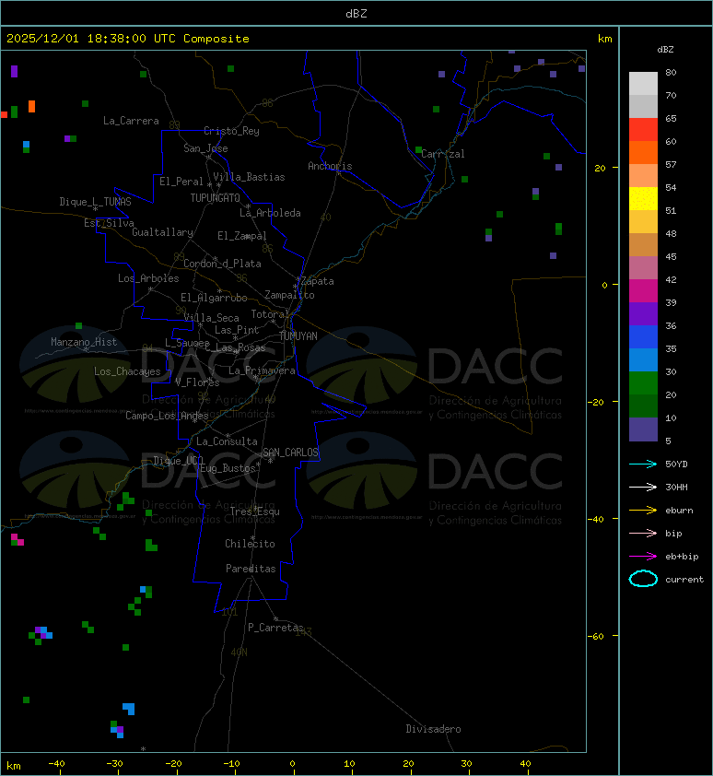This screenshot has height=776, width=713.
Task: Click the -20 km tick on the bottom axis
Action: [x=173, y=764]
